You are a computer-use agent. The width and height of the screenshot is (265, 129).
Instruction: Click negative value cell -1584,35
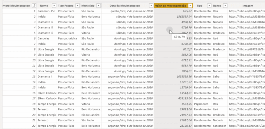pos(173,104)
